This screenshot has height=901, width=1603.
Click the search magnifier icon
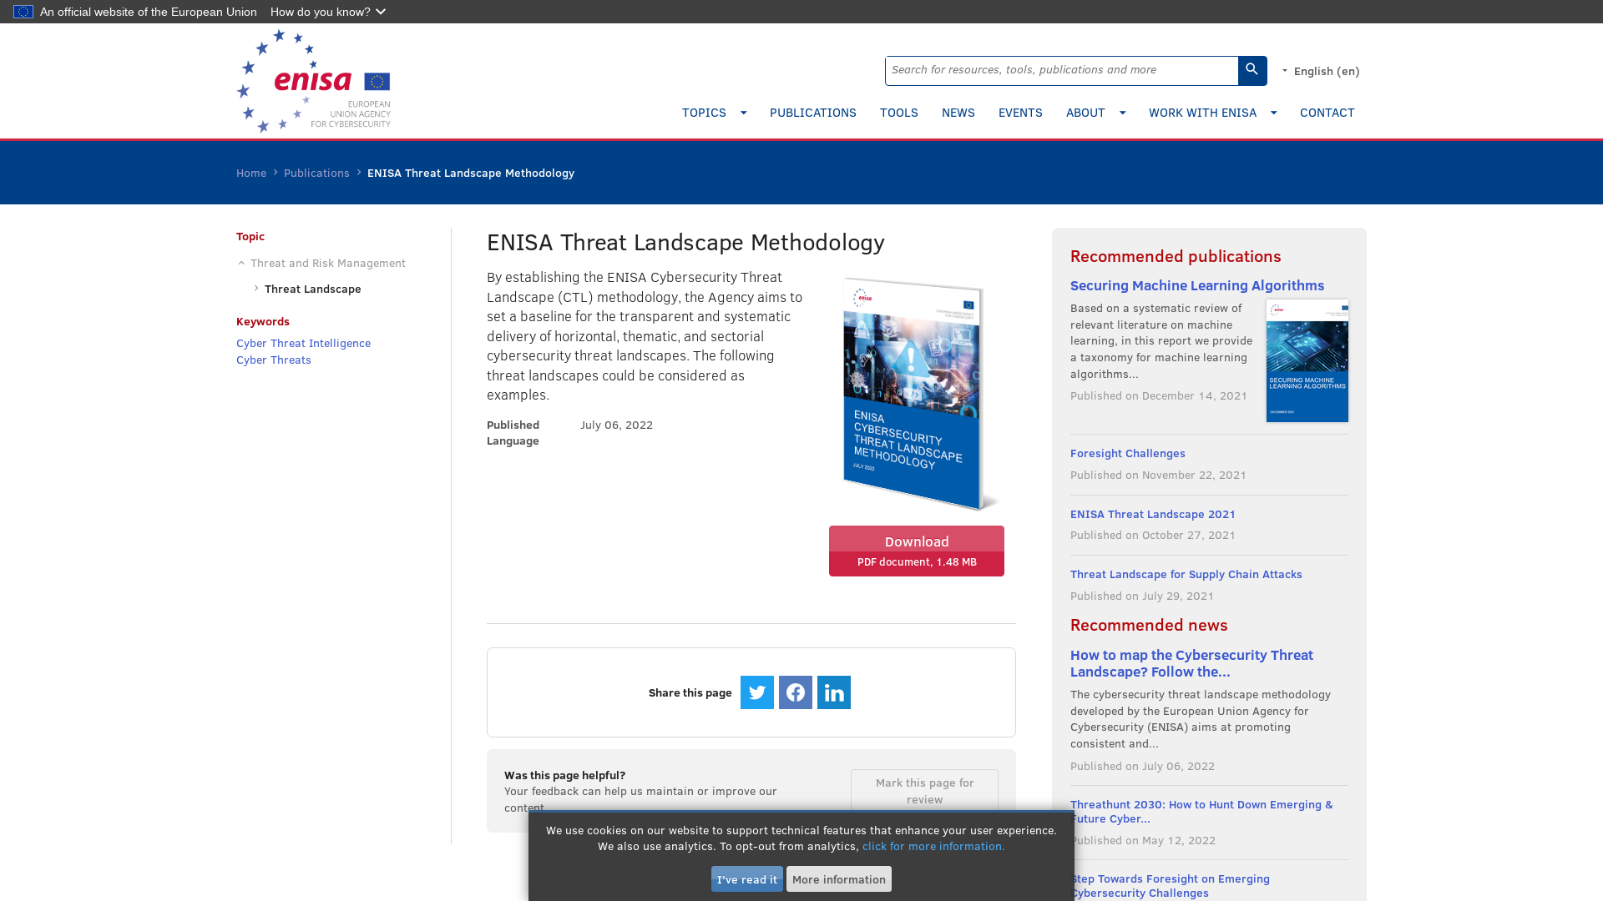click(x=1251, y=70)
